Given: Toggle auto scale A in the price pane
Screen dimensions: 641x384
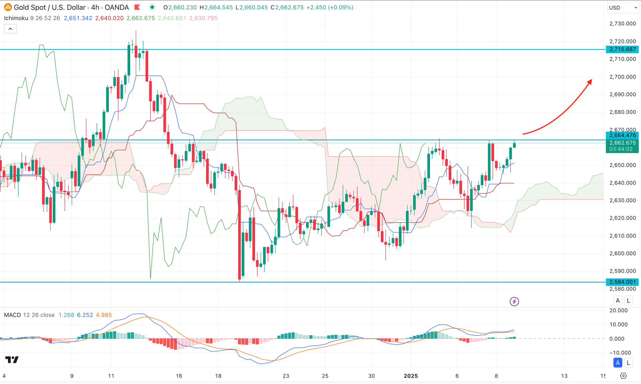Looking at the screenshot, I should coord(618,300).
